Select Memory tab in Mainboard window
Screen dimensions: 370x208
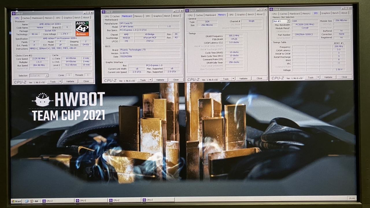[138, 16]
